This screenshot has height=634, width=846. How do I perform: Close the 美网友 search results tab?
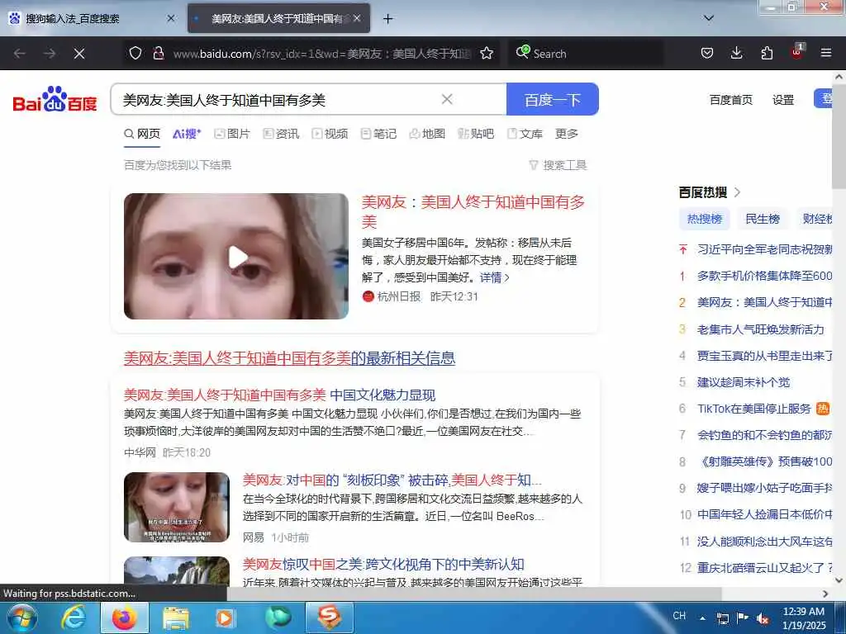(x=357, y=18)
